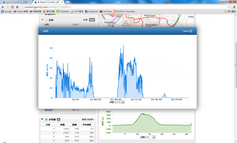Open a new browser tab
The width and height of the screenshot is (237, 143).
click(67, 2)
